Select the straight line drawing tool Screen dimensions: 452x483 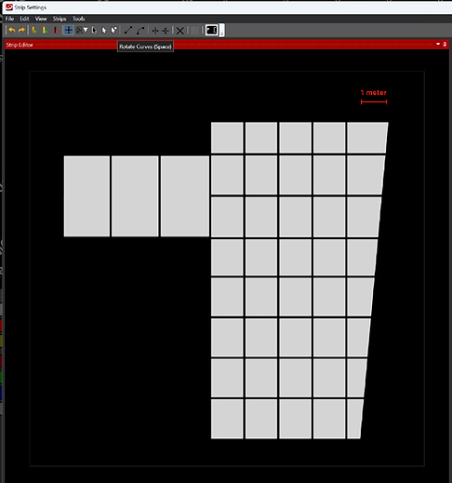click(128, 30)
